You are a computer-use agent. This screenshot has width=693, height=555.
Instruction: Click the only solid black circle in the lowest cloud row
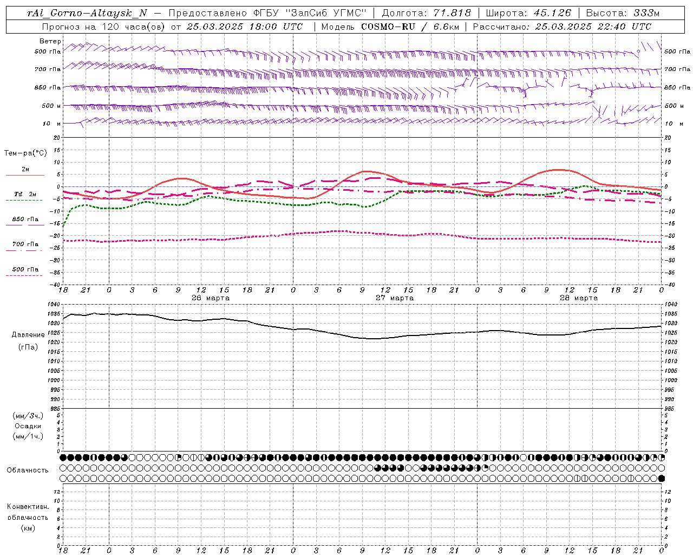click(661, 479)
